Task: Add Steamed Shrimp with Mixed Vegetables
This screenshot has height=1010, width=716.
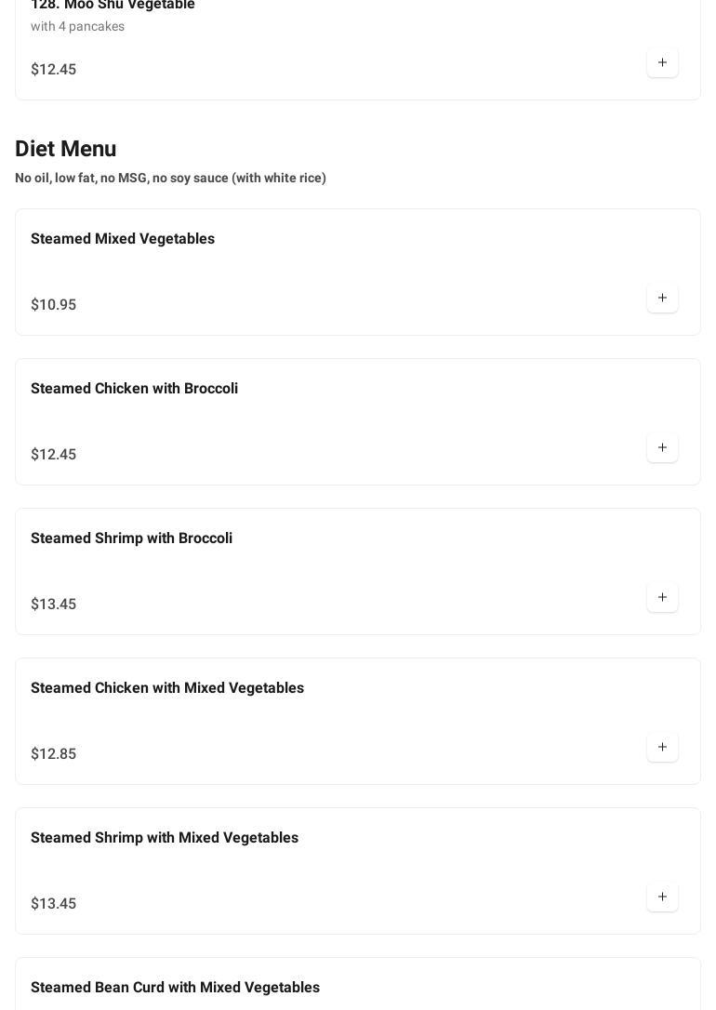Action: pyautogui.click(x=662, y=897)
